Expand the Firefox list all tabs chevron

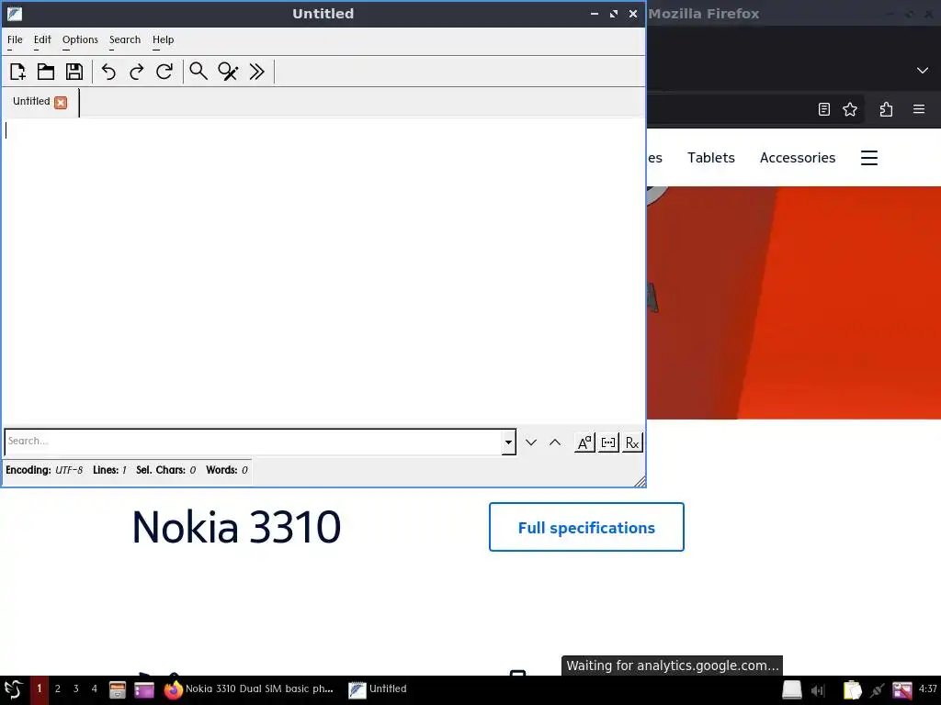click(923, 70)
